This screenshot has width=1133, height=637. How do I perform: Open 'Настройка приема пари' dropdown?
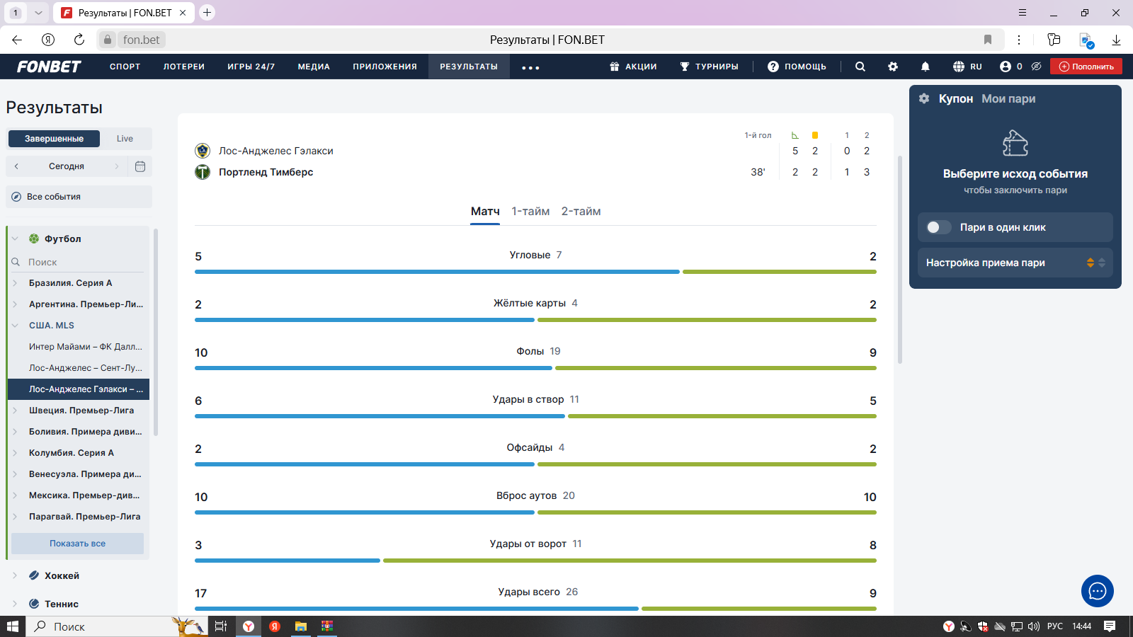point(1015,263)
